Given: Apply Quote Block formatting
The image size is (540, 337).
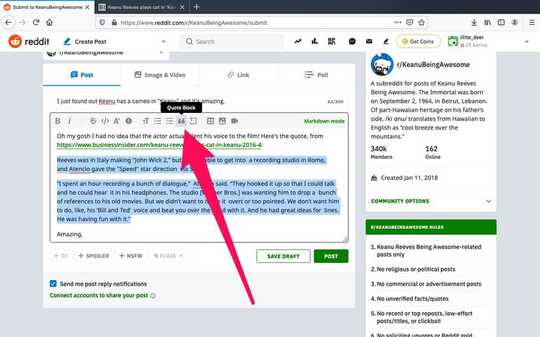Looking at the screenshot, I should coord(182,121).
